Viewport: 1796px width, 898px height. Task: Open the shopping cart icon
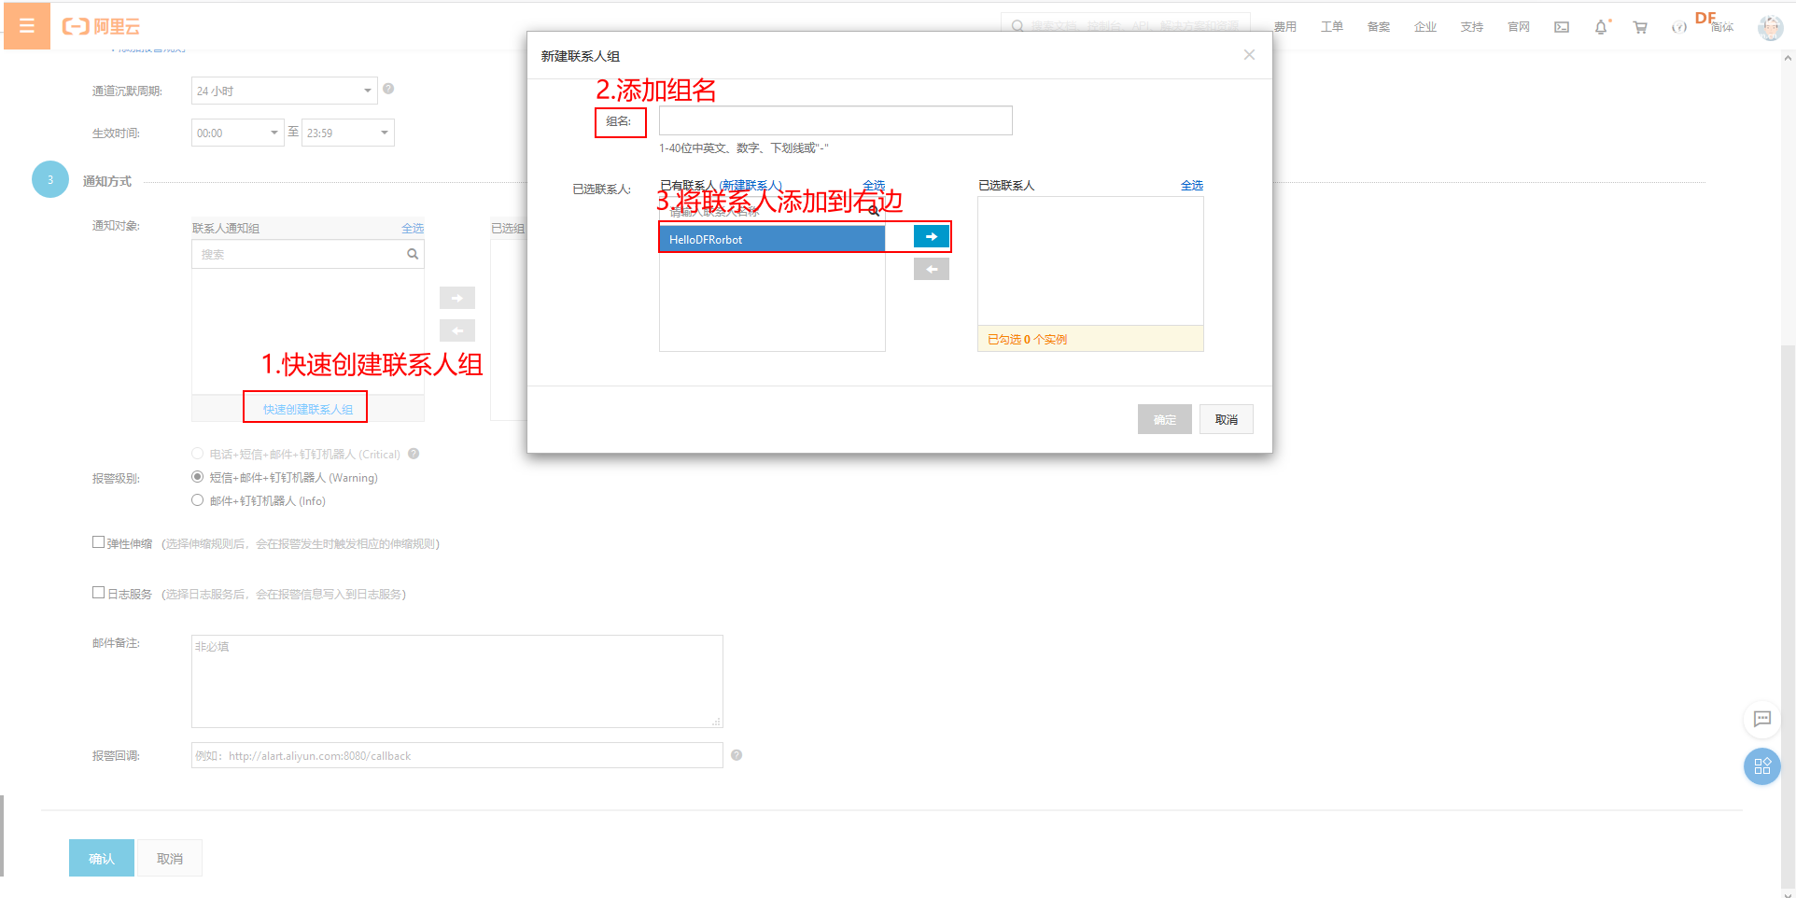click(1640, 27)
